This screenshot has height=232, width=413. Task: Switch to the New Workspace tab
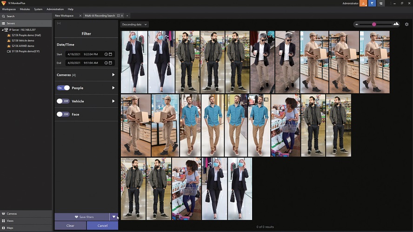click(65, 16)
